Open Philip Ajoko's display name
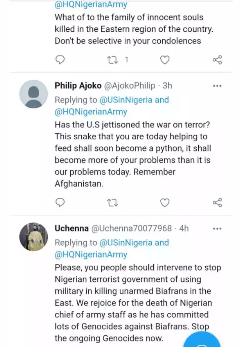The image size is (242, 347). tap(78, 86)
